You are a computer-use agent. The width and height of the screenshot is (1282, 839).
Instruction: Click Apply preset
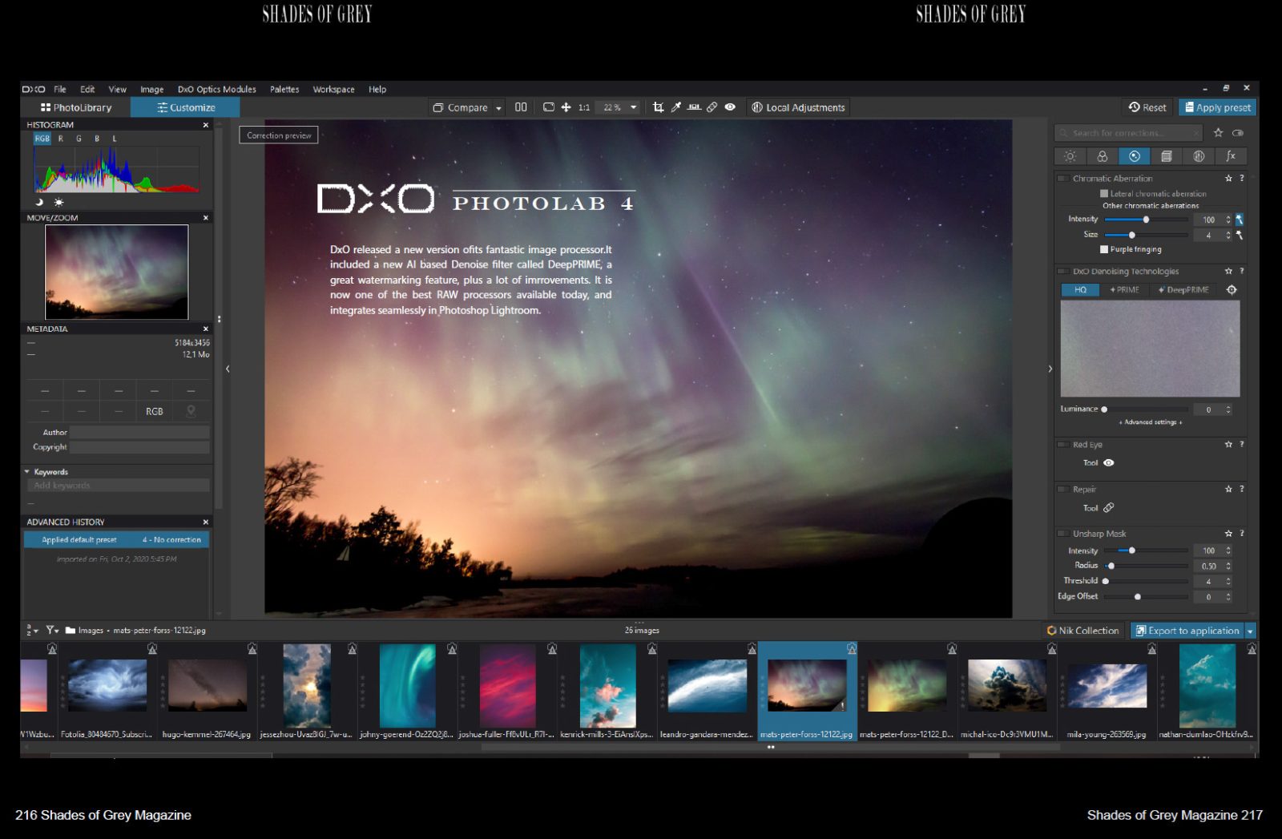tap(1217, 107)
